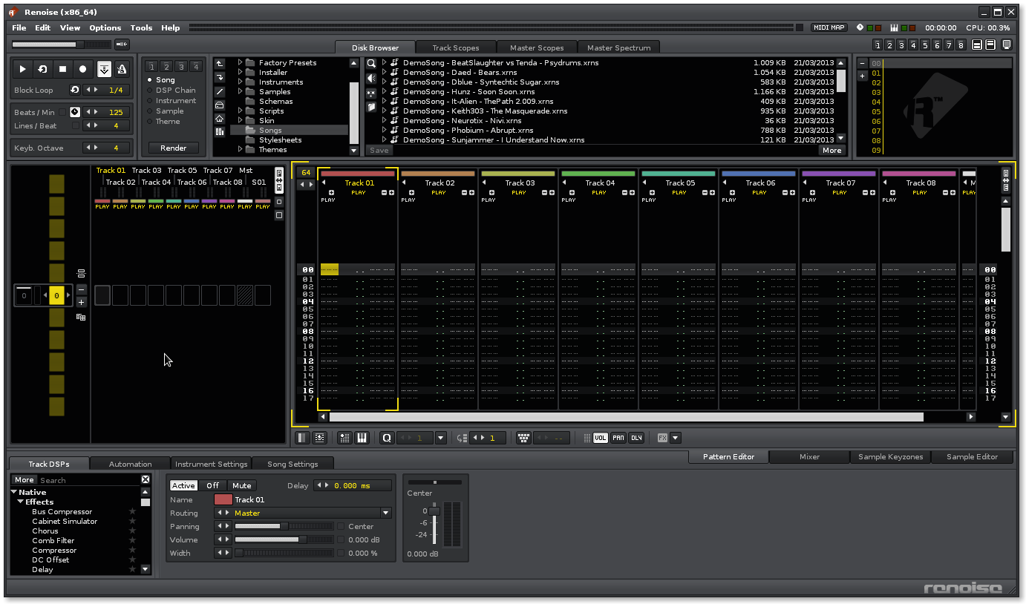Click the Track 01 color swatch
The width and height of the screenshot is (1026, 604).
pos(223,499)
